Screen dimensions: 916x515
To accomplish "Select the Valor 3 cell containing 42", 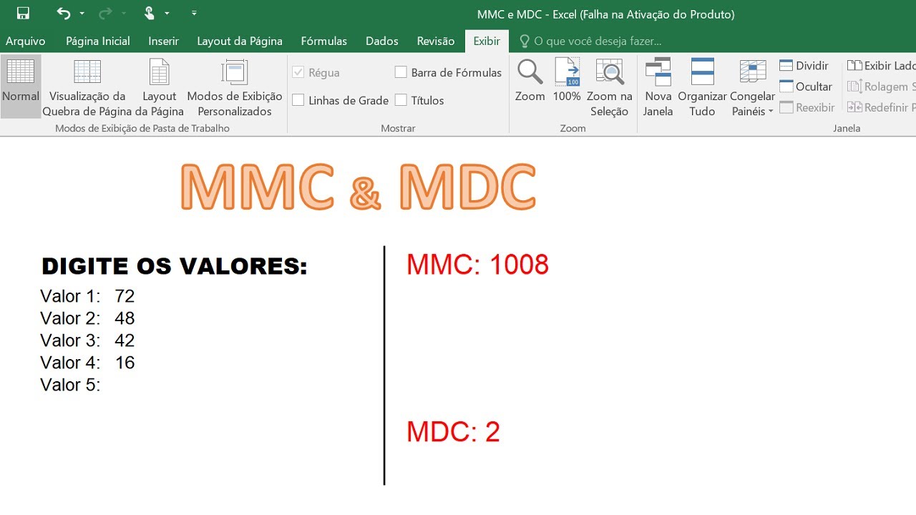I will 125,340.
